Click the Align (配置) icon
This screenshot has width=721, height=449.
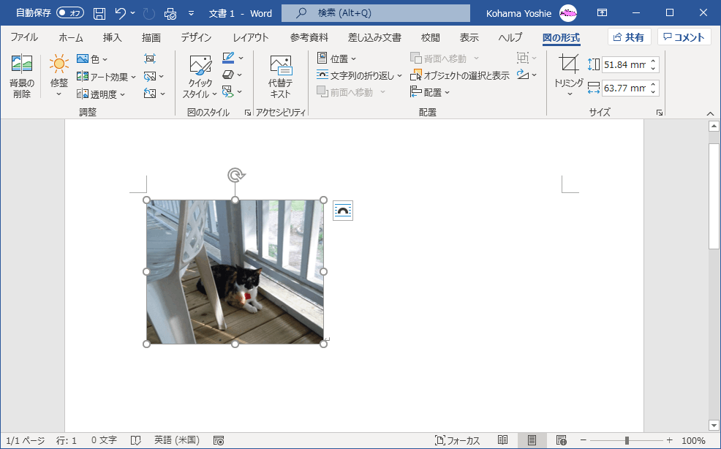(x=415, y=92)
